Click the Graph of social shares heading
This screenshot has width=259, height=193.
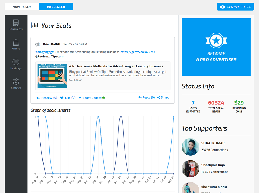(x=51, y=110)
